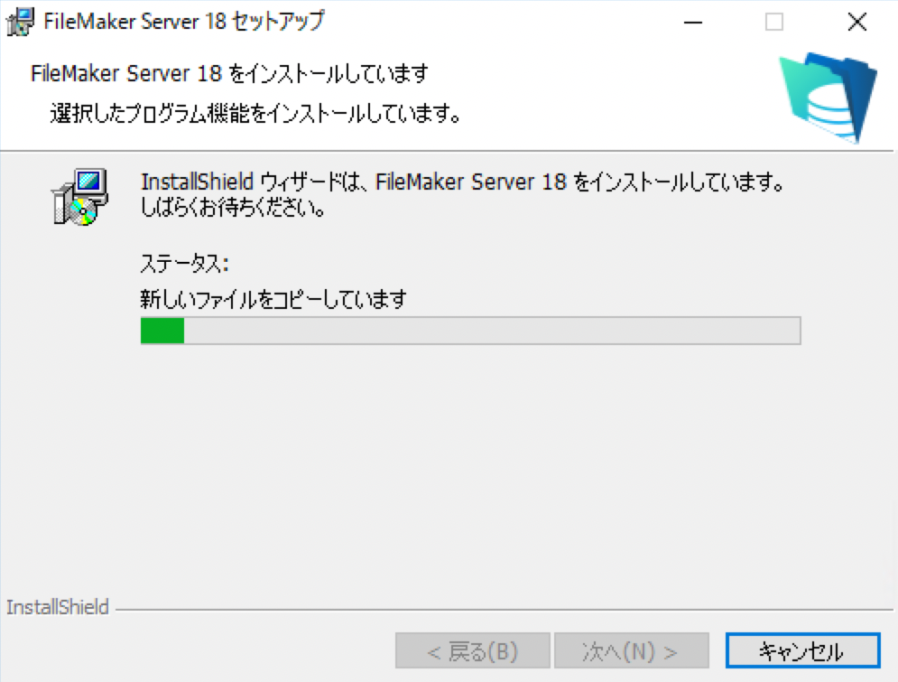This screenshot has height=682, width=898.
Task: Click the horizontal separator line beside InstallShield
Action: pyautogui.click(x=505, y=610)
